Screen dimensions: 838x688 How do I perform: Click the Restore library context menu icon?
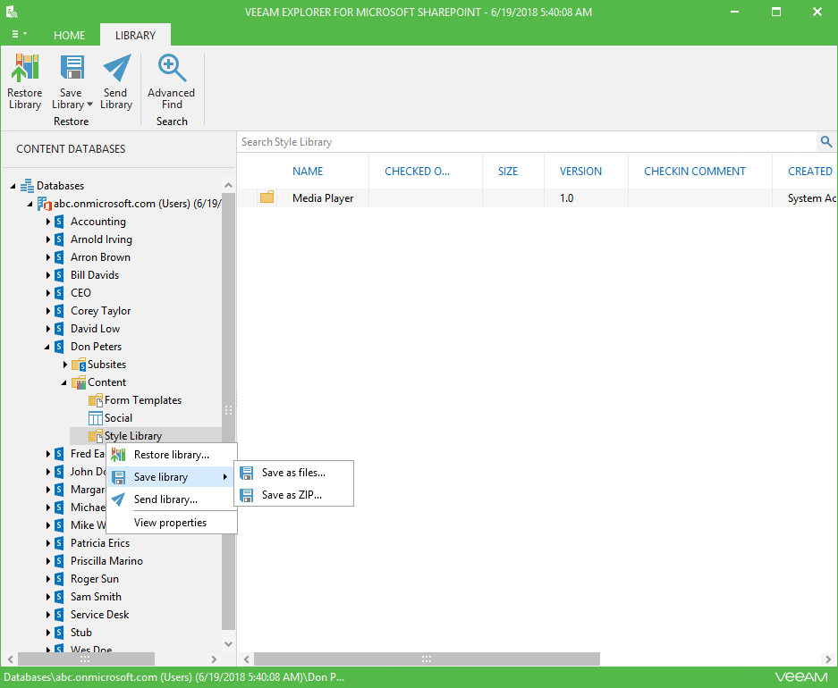pyautogui.click(x=118, y=455)
